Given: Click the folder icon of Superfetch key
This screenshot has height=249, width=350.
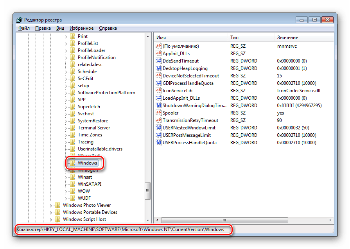Looking at the screenshot, I should click(x=73, y=107).
